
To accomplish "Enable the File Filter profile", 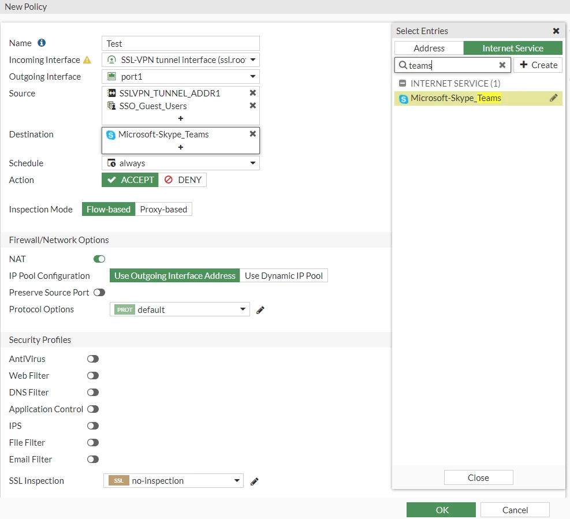I will click(x=93, y=443).
